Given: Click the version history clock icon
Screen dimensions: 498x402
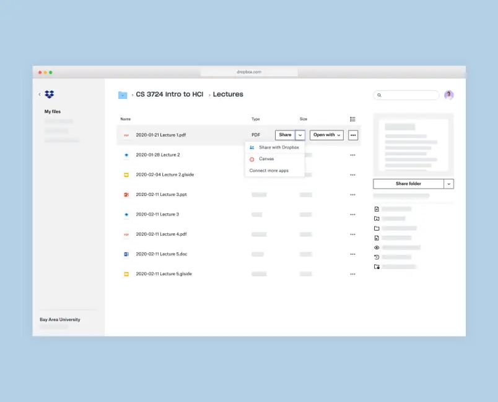Looking at the screenshot, I should (377, 257).
